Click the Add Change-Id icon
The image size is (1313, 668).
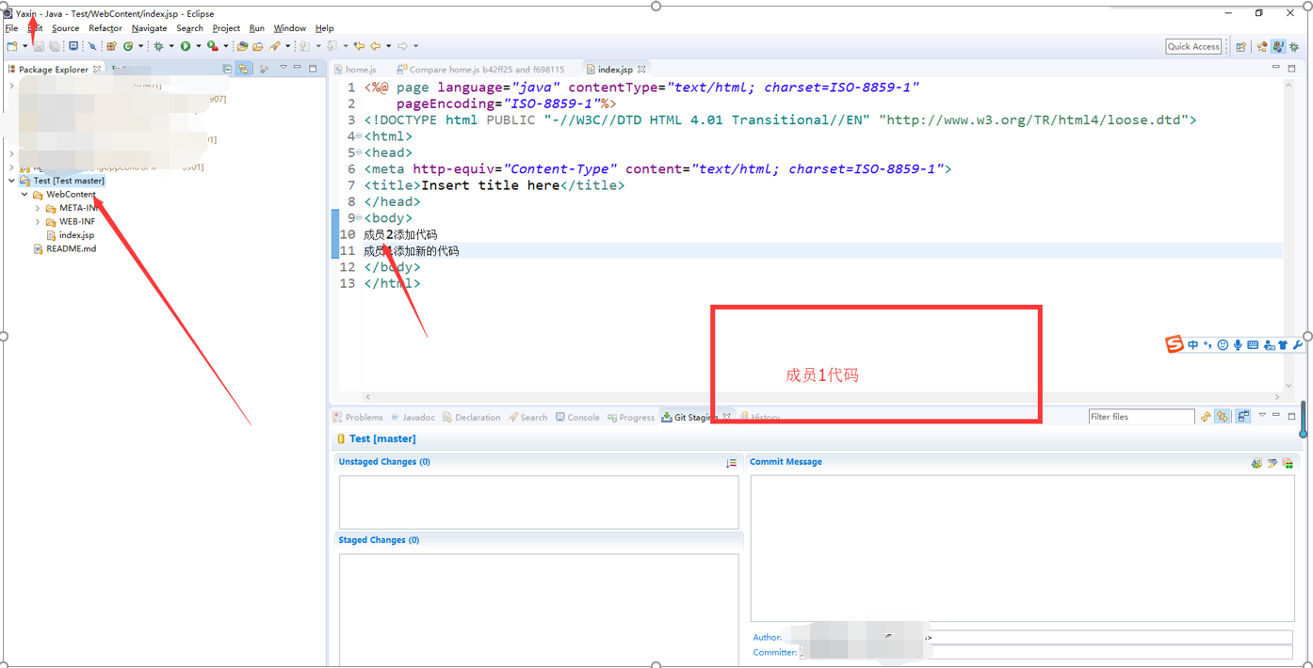click(1288, 463)
